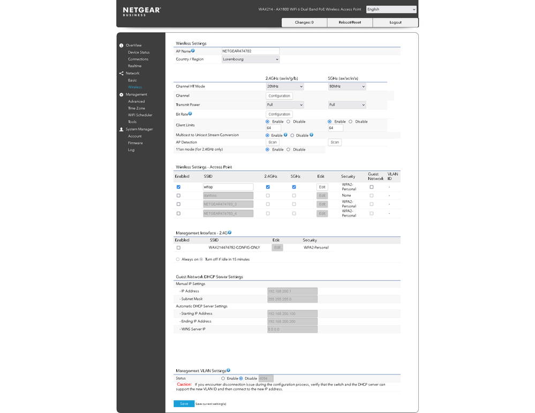Click the 2.4GHz AP Detection Scan button
This screenshot has height=413, width=535.
[273, 142]
